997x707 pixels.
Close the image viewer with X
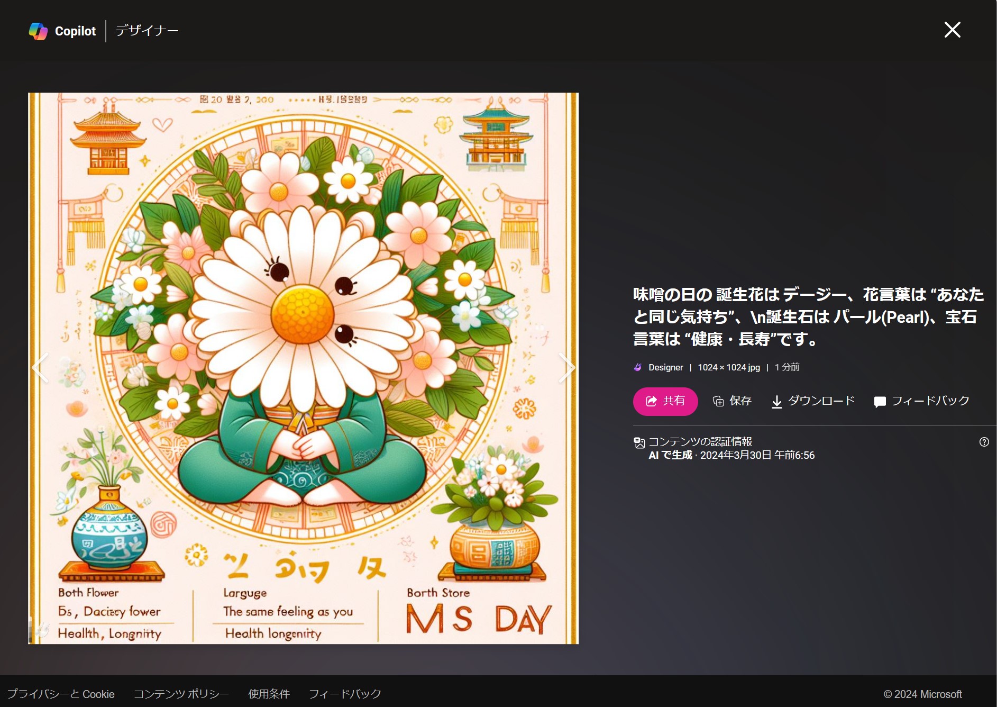(952, 30)
